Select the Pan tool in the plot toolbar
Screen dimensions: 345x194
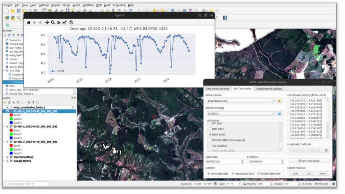pyautogui.click(x=47, y=22)
